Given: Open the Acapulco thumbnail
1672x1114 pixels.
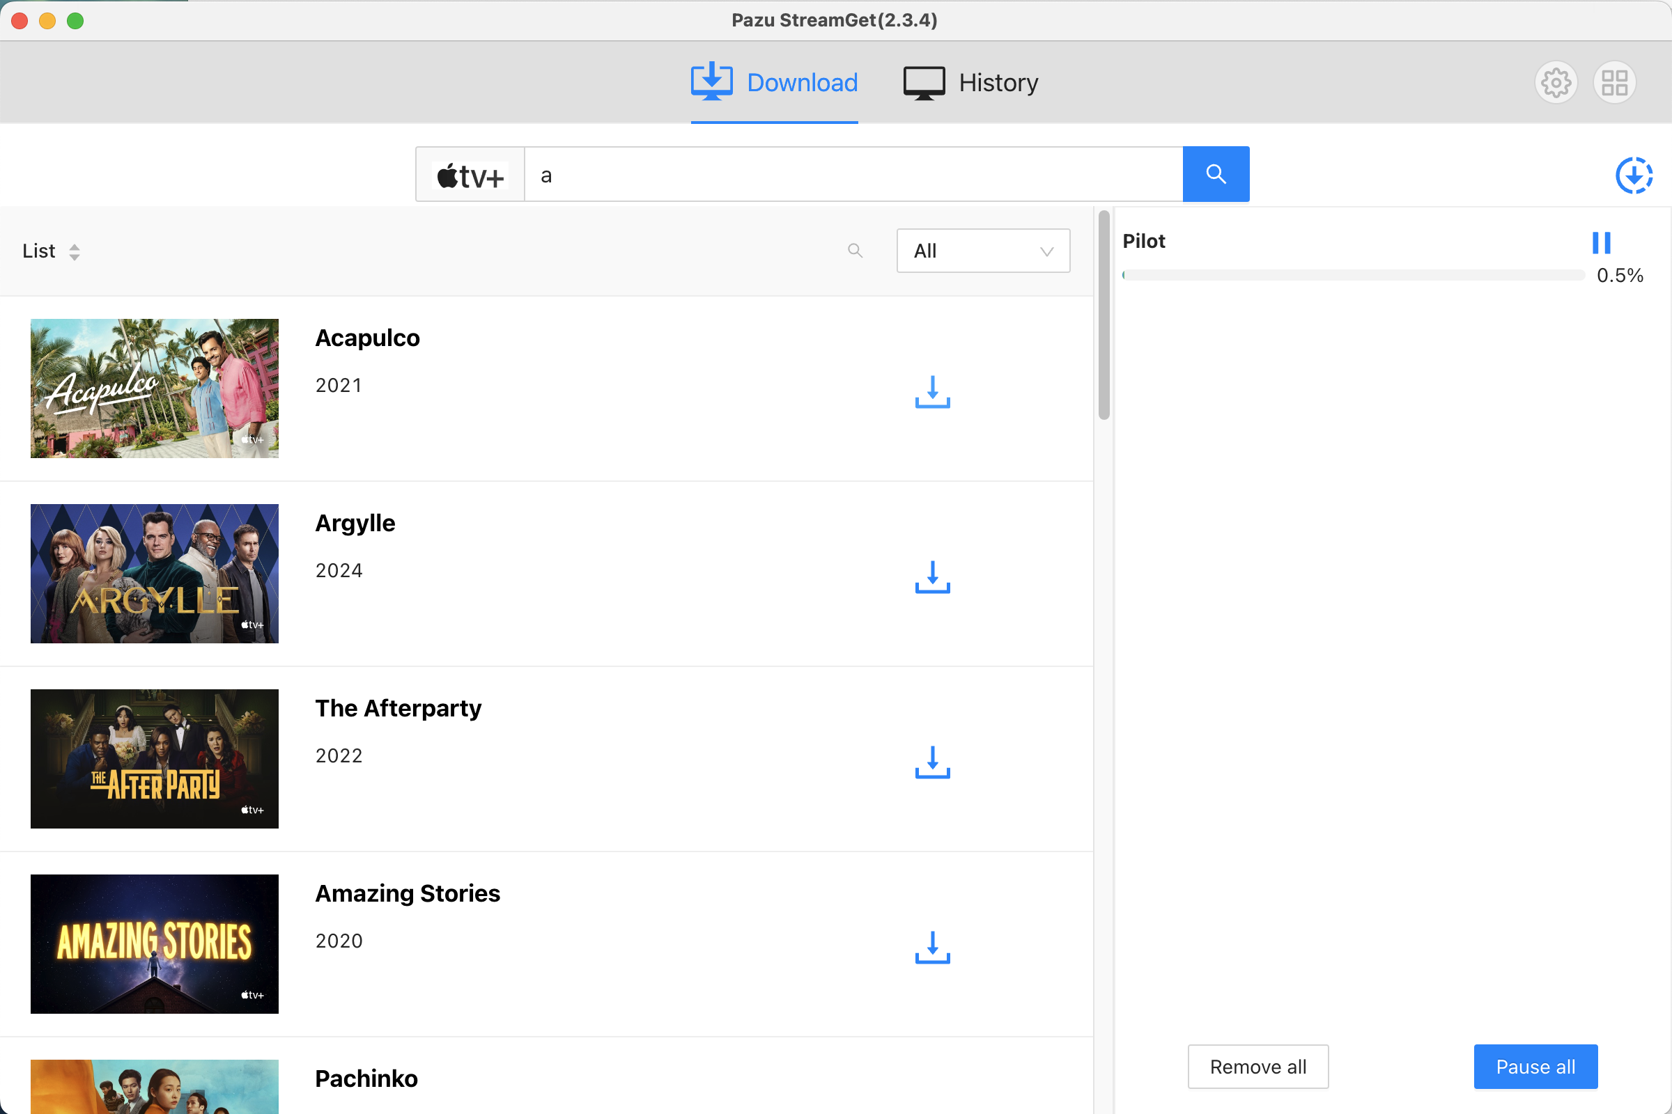Looking at the screenshot, I should tap(154, 389).
